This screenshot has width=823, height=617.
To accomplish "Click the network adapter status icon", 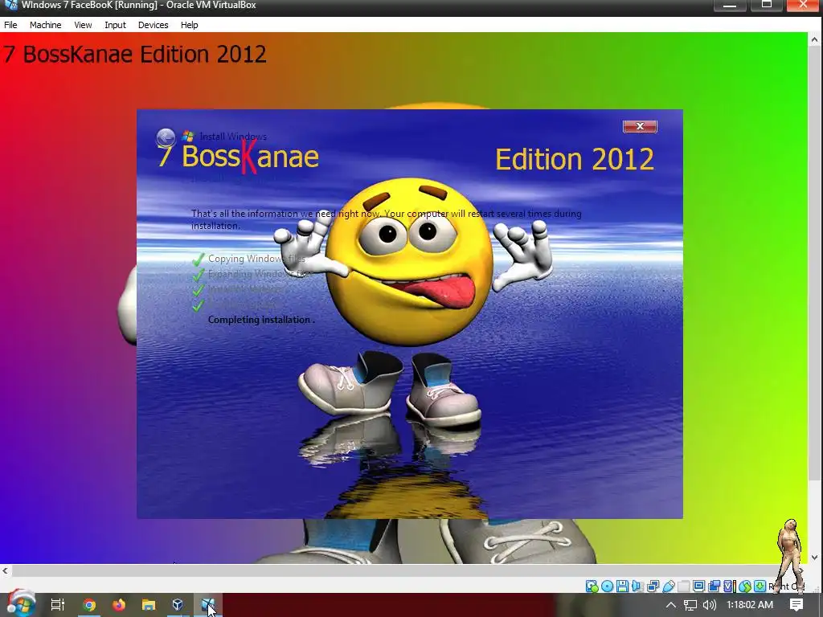I will (653, 586).
